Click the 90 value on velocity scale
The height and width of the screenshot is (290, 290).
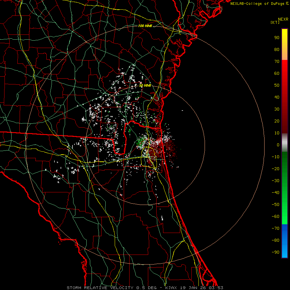(277, 38)
